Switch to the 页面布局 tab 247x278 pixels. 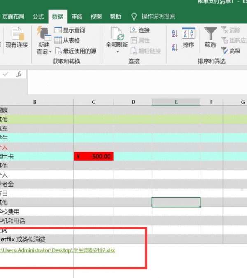(13, 16)
